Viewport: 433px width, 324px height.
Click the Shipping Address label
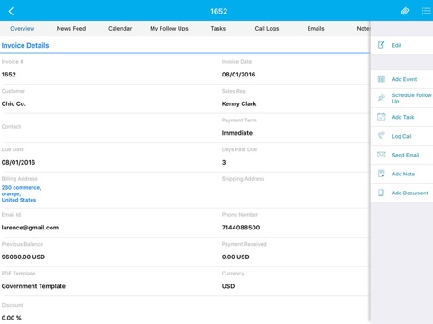click(x=243, y=179)
